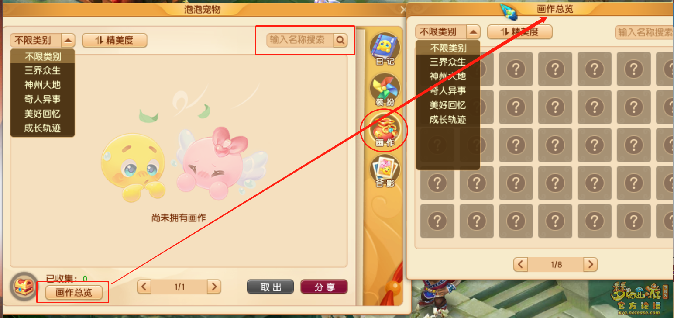
Task: Go to previous page in 画作总览 pager
Action: point(520,264)
